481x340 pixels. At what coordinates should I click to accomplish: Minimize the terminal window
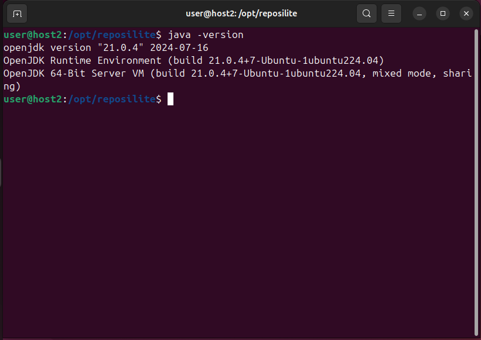point(419,13)
